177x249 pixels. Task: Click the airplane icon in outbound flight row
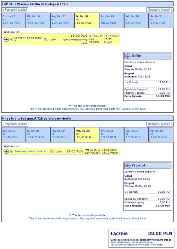[x=6, y=39]
